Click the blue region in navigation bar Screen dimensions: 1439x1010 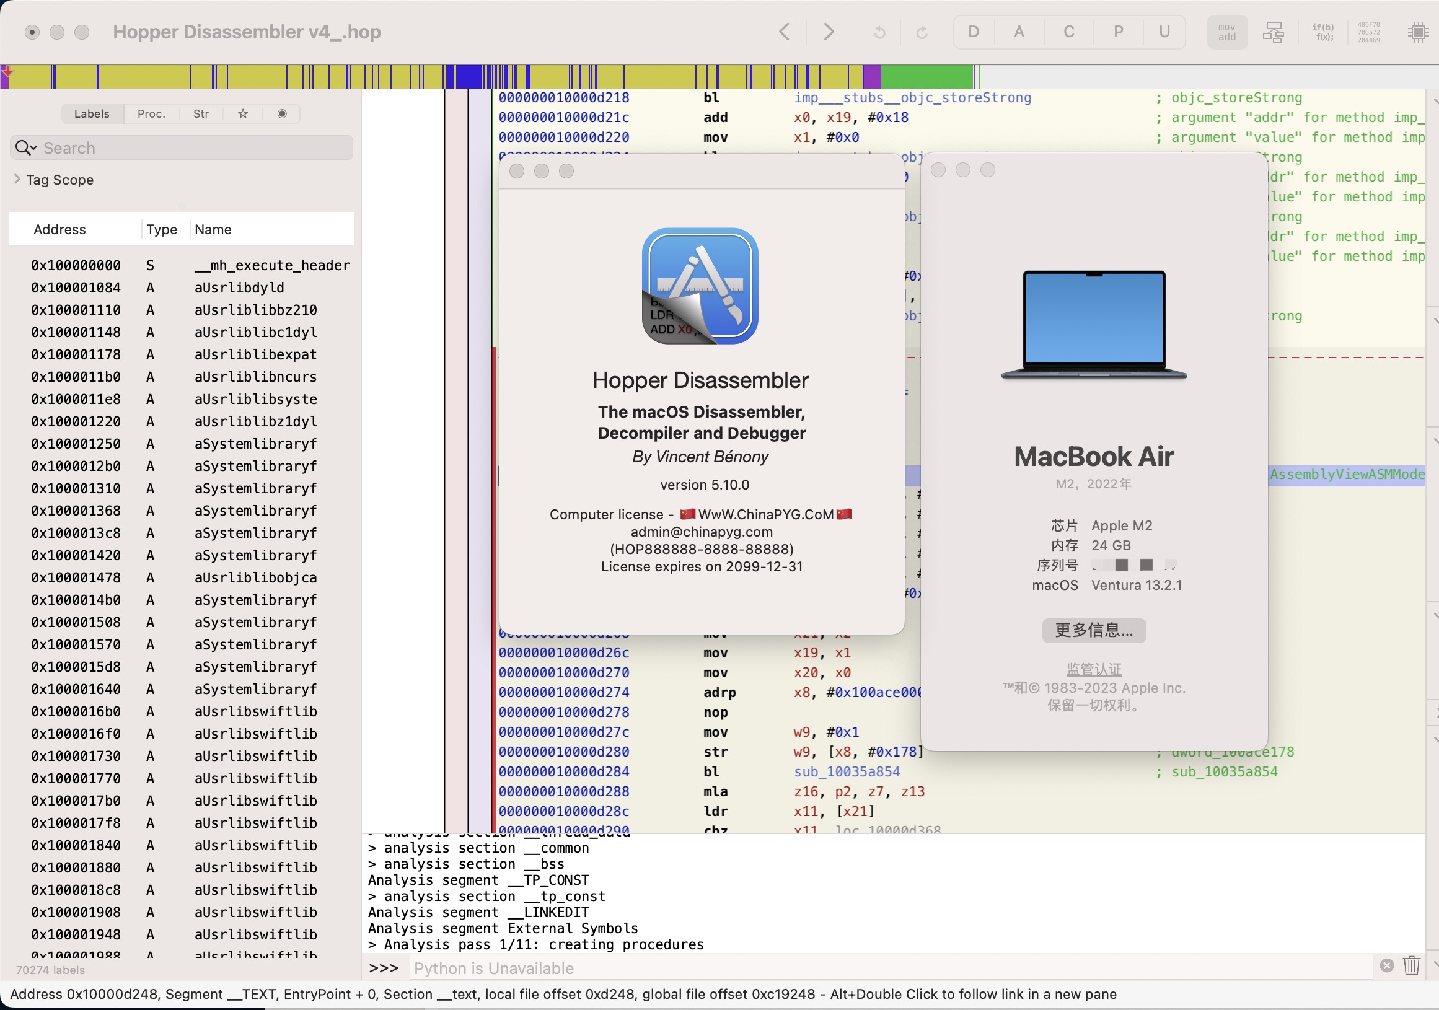(468, 77)
